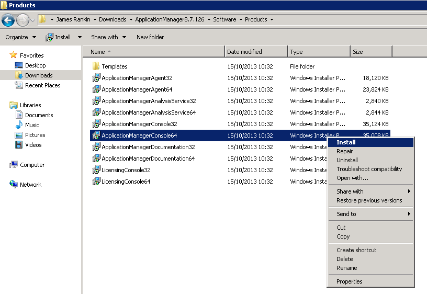Select ApplicationManagerAnalysisService64 installer icon
Viewport: 427px width, 294px height.
pos(96,112)
